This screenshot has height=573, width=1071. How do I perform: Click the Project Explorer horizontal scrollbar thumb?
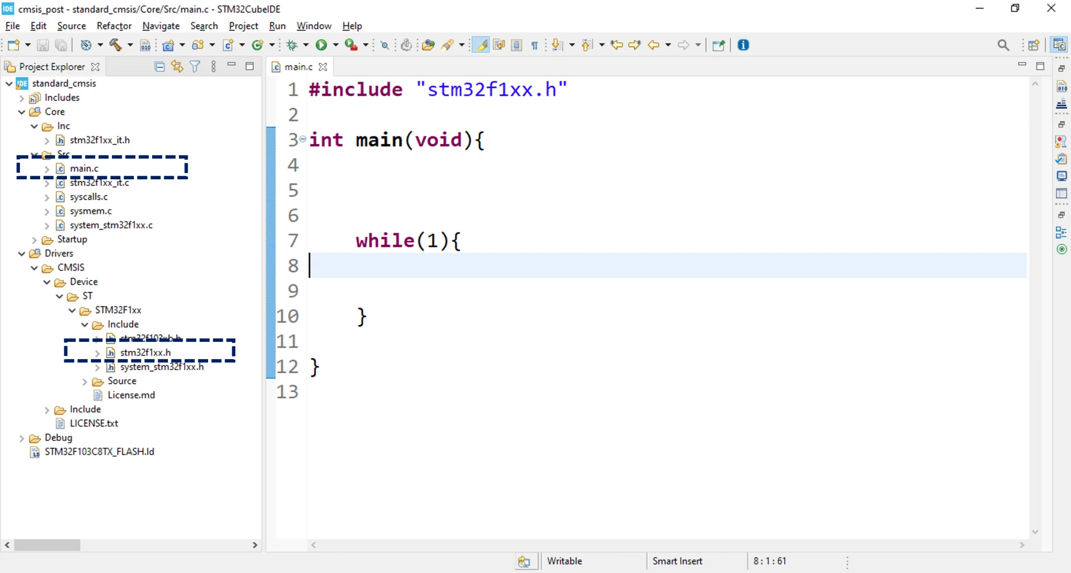pyautogui.click(x=47, y=545)
